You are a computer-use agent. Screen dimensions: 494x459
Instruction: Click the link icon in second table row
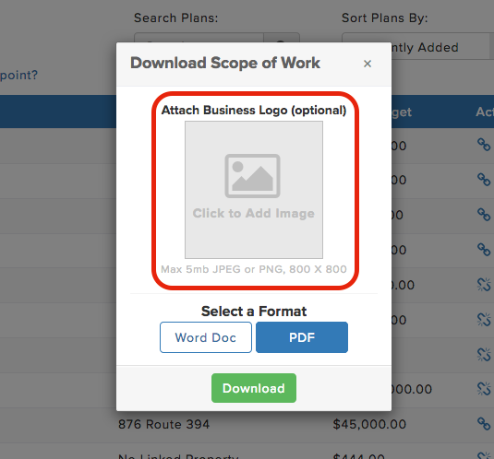click(484, 180)
